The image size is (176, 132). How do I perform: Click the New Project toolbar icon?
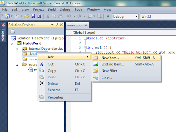(x=7, y=16)
